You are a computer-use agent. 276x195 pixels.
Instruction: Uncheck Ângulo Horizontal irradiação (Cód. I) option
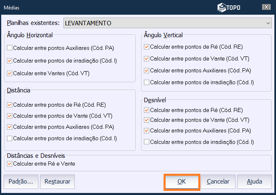[x=10, y=61]
